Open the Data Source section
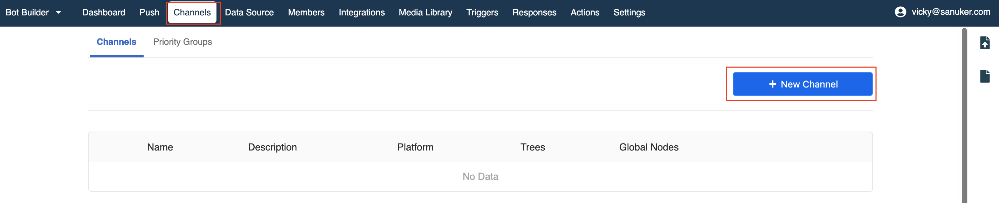The height and width of the screenshot is (203, 999). (x=249, y=12)
